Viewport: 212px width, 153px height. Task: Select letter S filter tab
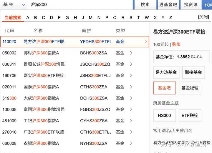(x=131, y=18)
